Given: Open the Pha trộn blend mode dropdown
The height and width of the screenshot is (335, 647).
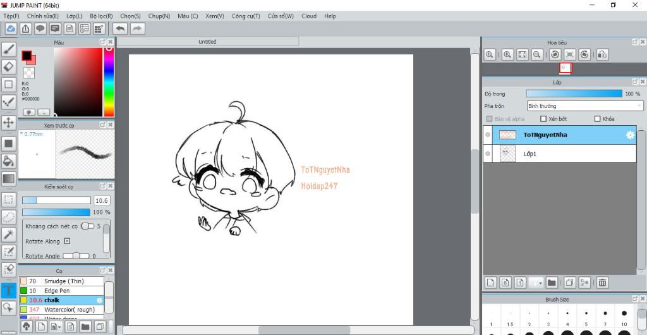Looking at the screenshot, I should [x=584, y=106].
